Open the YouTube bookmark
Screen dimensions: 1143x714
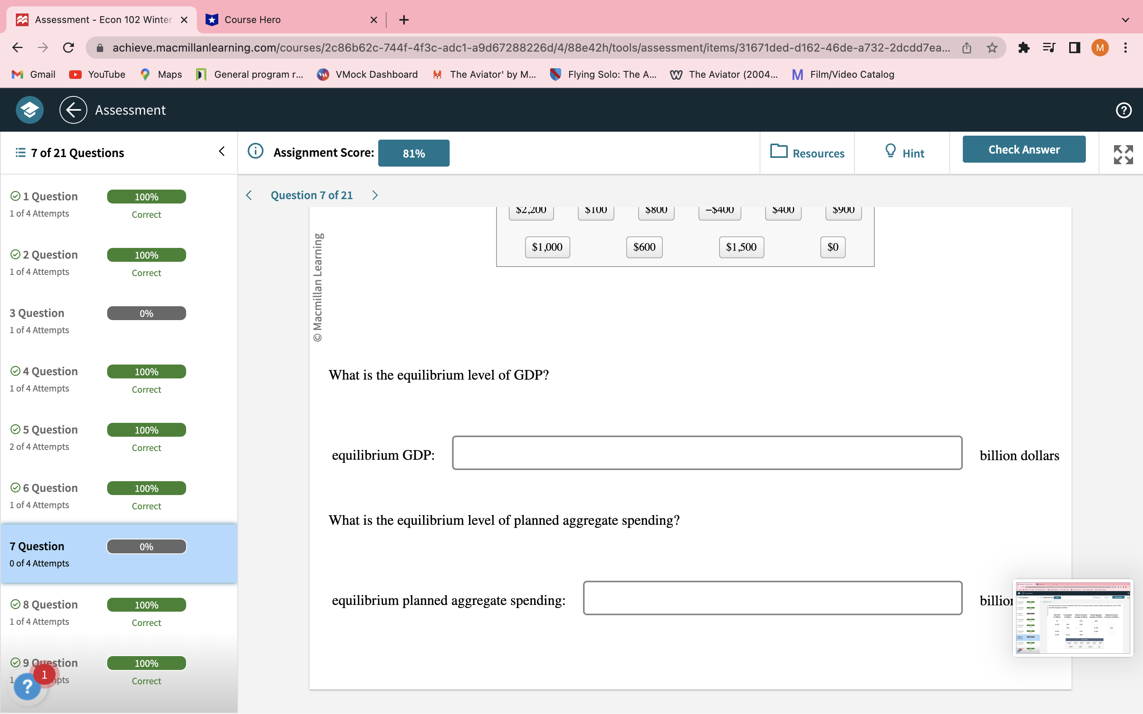click(98, 74)
